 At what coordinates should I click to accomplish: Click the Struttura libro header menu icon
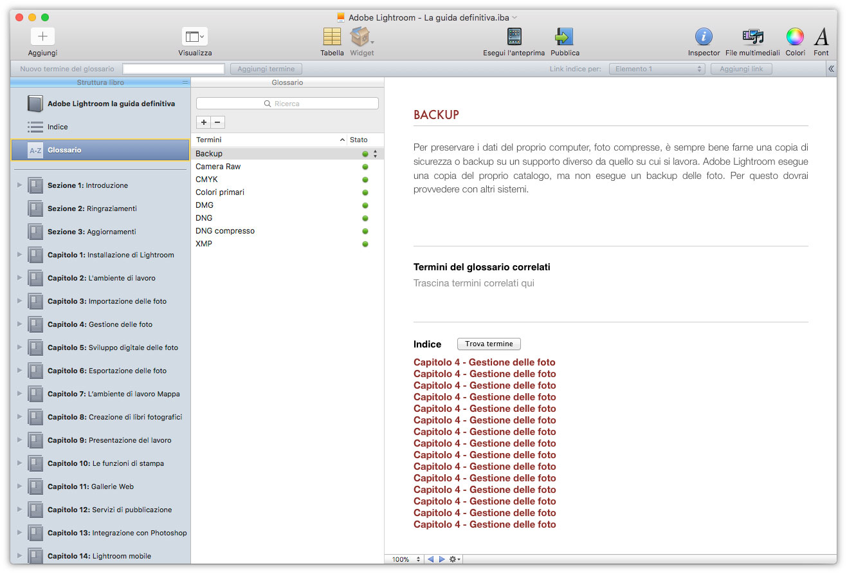pyautogui.click(x=185, y=82)
